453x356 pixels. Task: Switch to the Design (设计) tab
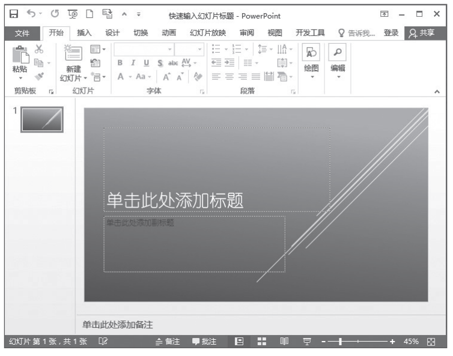click(112, 33)
